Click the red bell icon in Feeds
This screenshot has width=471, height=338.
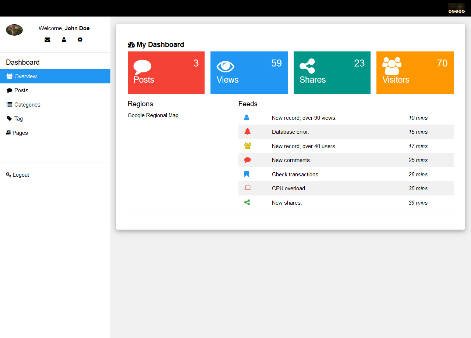pyautogui.click(x=247, y=132)
